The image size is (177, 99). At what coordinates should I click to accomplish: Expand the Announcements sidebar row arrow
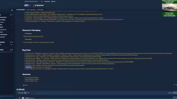(12, 17)
